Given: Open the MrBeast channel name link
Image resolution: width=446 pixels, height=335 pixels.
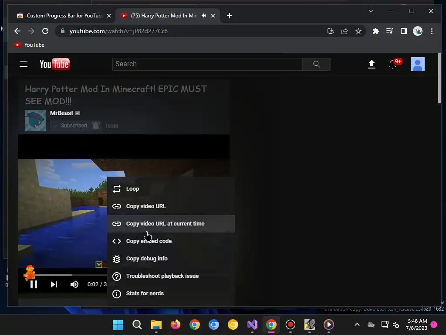Looking at the screenshot, I should tap(61, 113).
